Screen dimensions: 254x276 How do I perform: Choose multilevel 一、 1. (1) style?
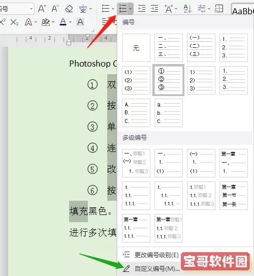(169, 163)
